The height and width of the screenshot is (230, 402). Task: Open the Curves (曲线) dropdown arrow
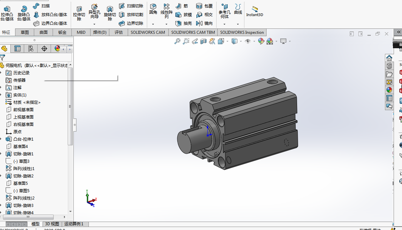click(238, 24)
